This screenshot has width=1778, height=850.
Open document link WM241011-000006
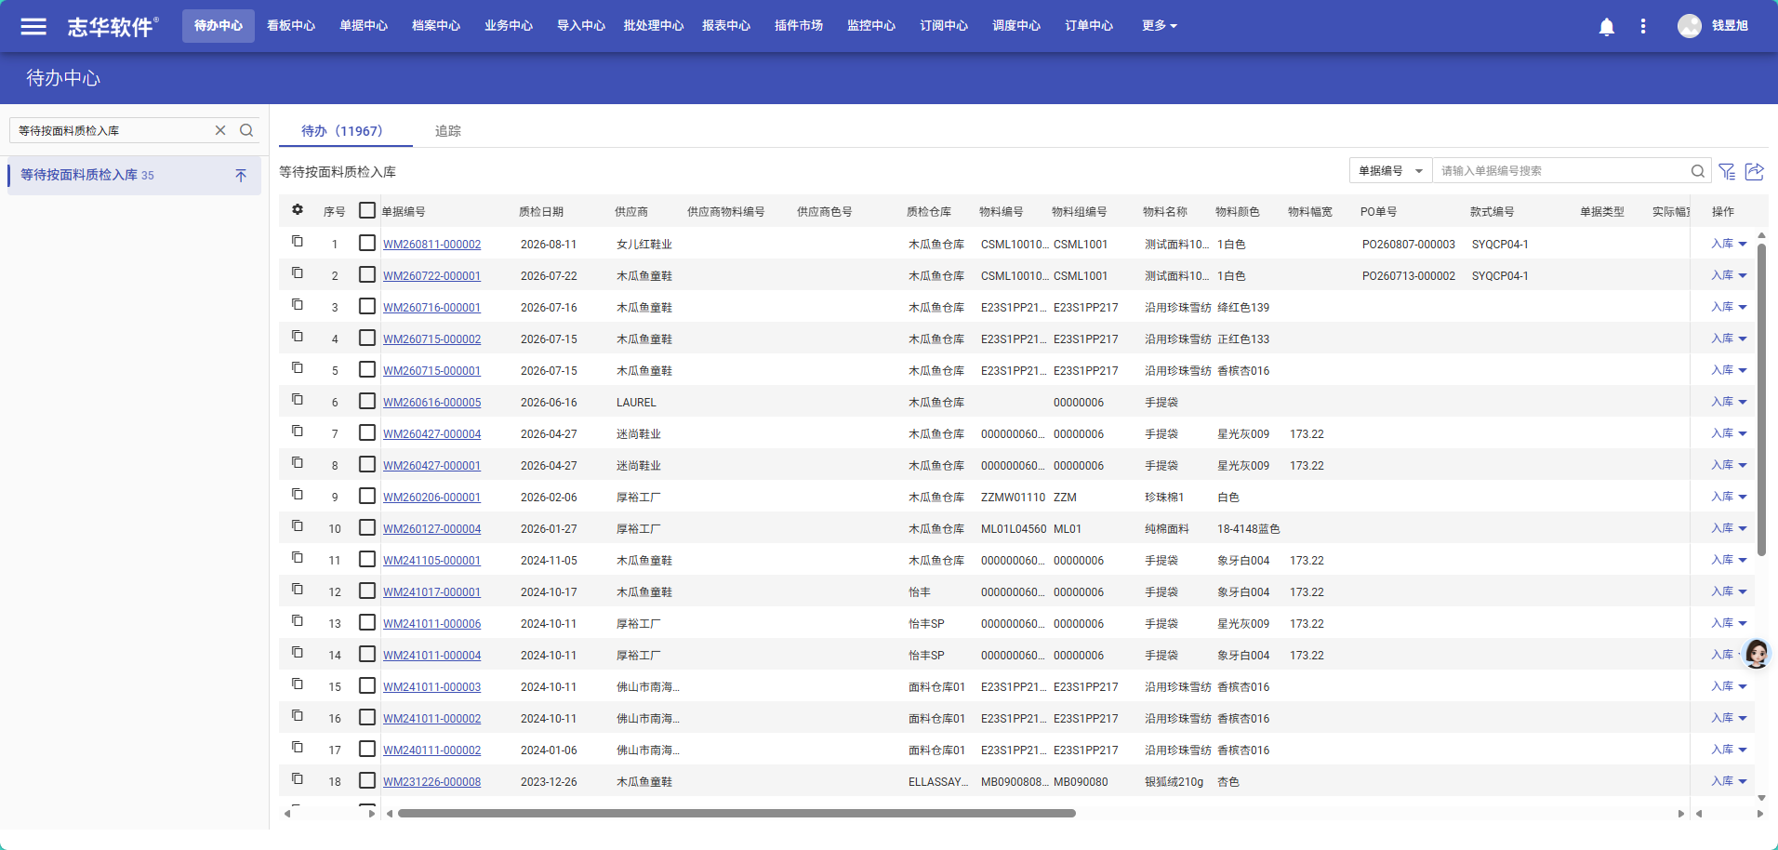pos(431,624)
